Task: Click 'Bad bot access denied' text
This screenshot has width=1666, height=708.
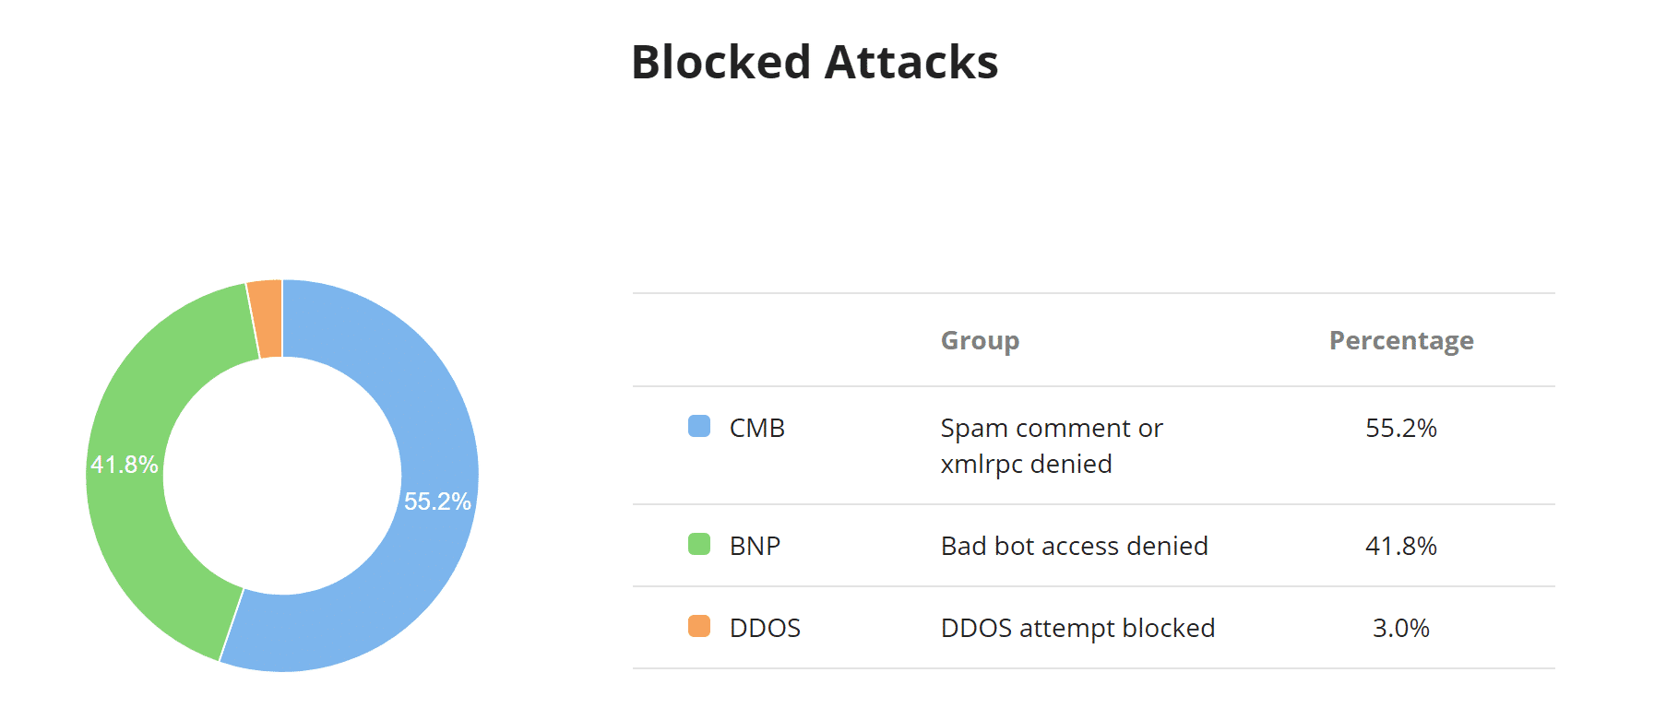Action: 1074,546
